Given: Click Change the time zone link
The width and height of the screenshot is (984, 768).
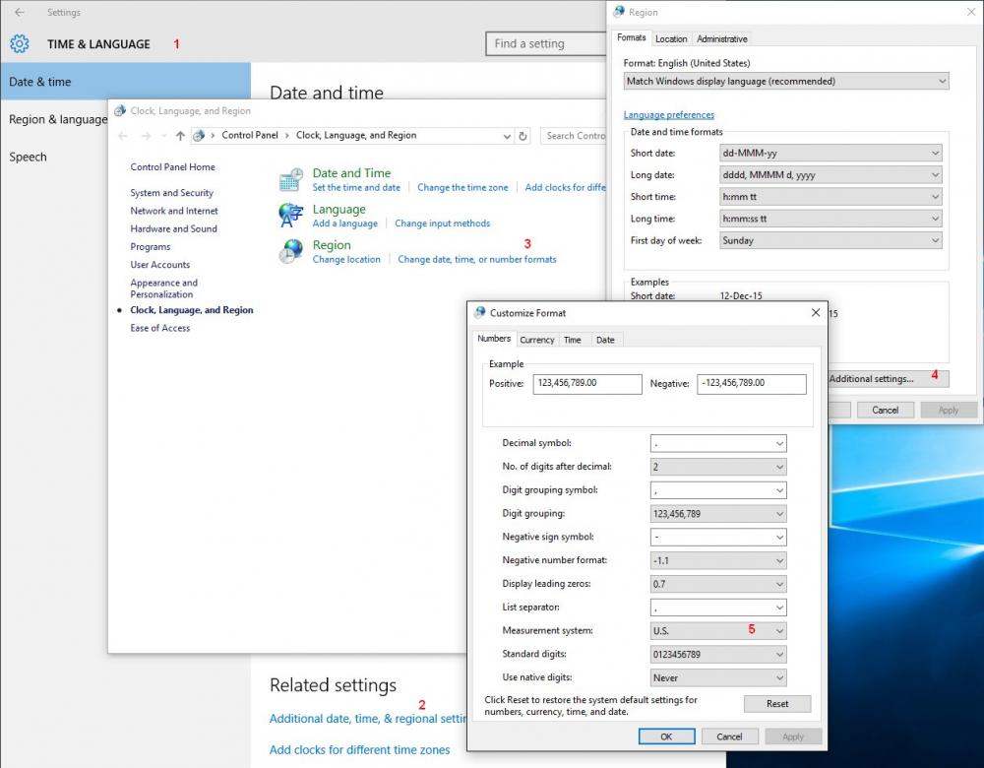Looking at the screenshot, I should [462, 188].
